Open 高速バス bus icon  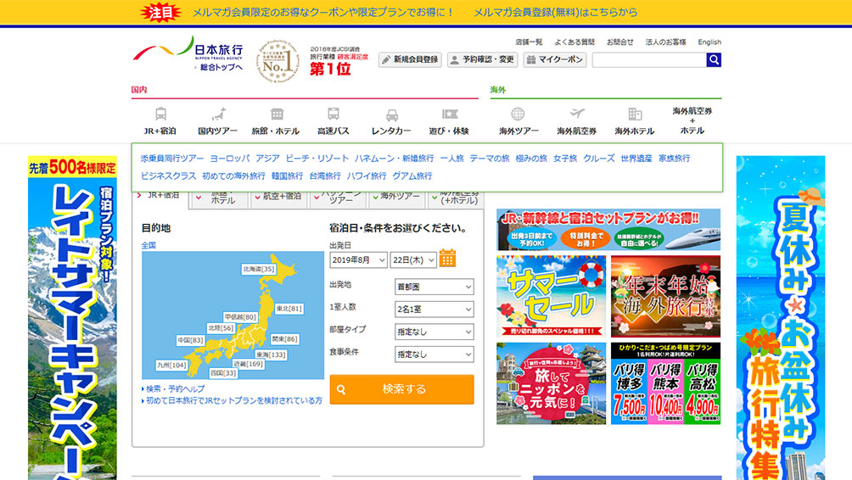(x=334, y=114)
